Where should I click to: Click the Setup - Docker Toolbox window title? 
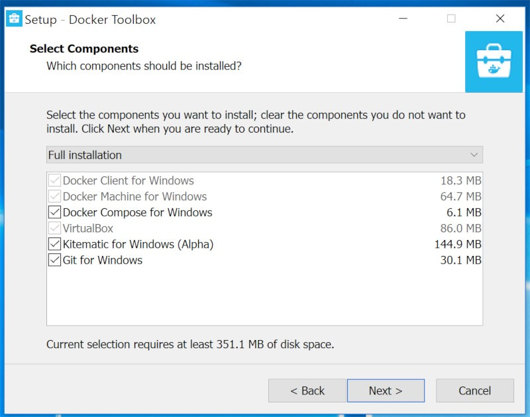click(90, 20)
